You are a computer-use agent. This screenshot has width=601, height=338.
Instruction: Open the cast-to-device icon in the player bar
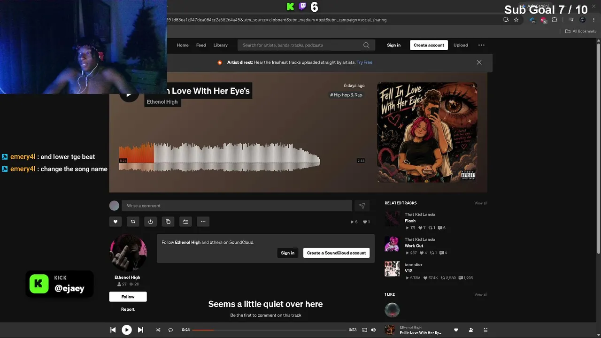(364, 330)
